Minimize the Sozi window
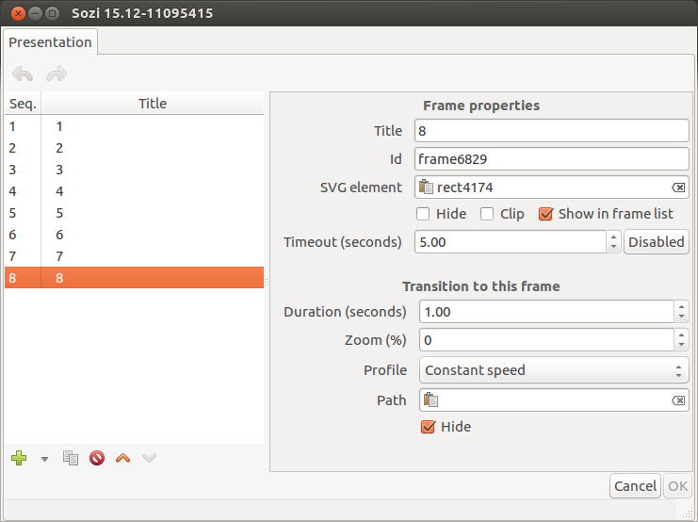This screenshot has height=522, width=698. pos(35,13)
